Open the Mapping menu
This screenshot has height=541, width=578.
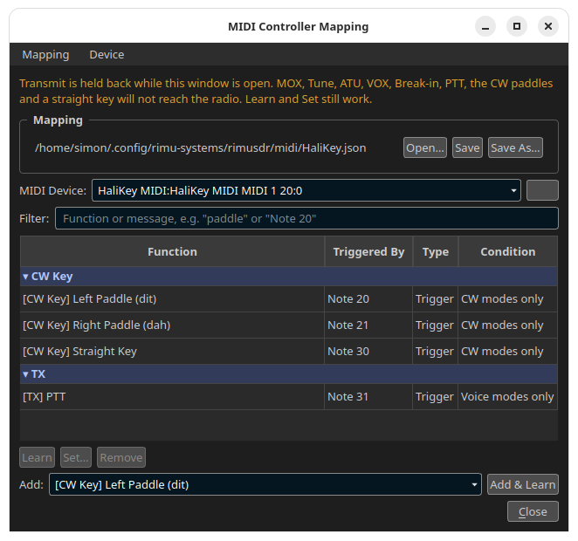(45, 54)
